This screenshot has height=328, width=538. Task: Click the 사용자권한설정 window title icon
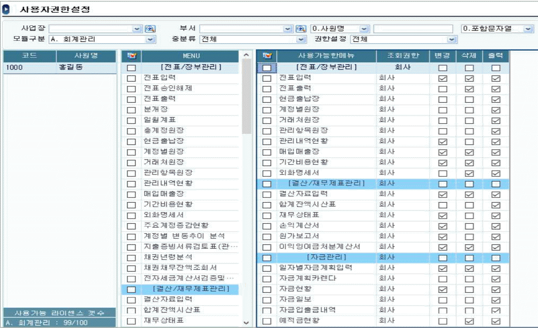[x=7, y=9]
